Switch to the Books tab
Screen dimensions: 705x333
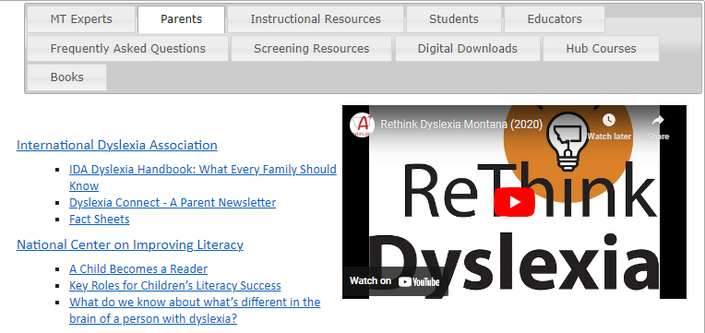(x=67, y=77)
